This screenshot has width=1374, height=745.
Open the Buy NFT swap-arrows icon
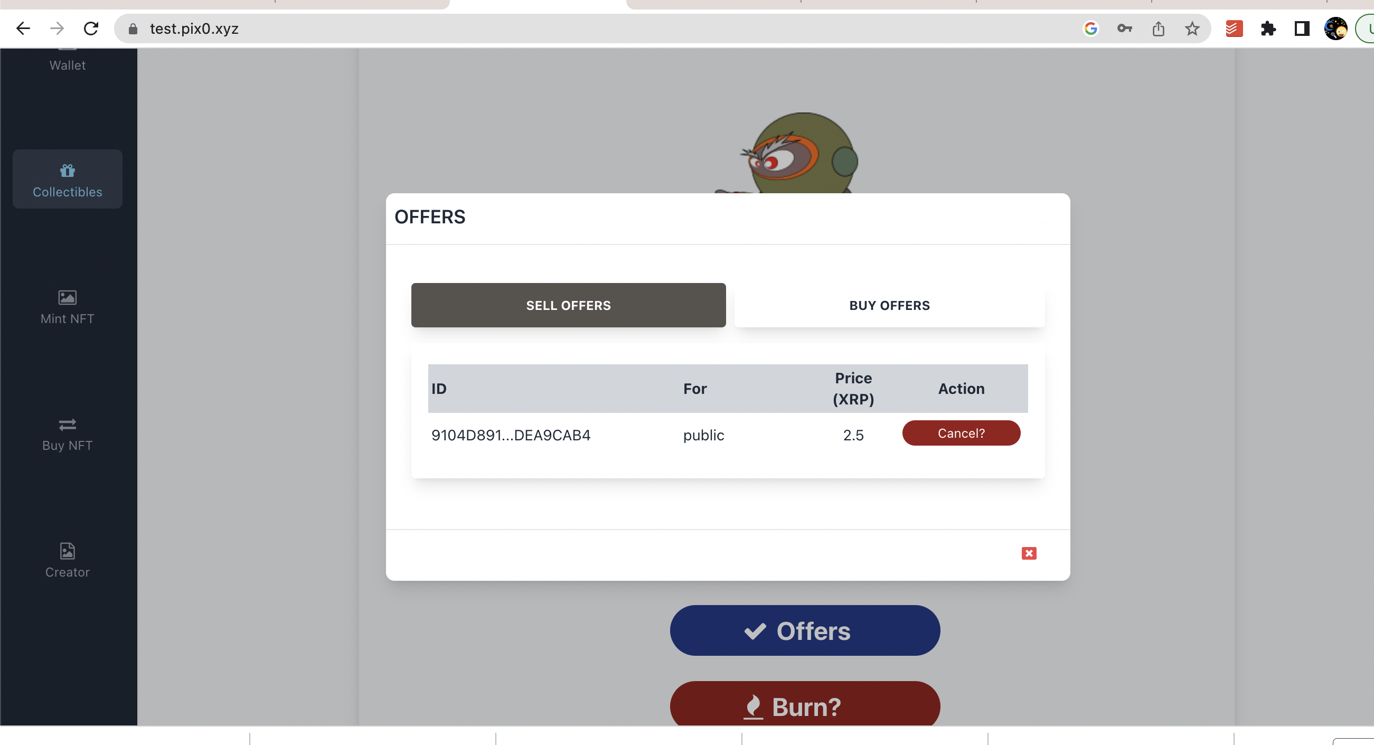pos(67,425)
